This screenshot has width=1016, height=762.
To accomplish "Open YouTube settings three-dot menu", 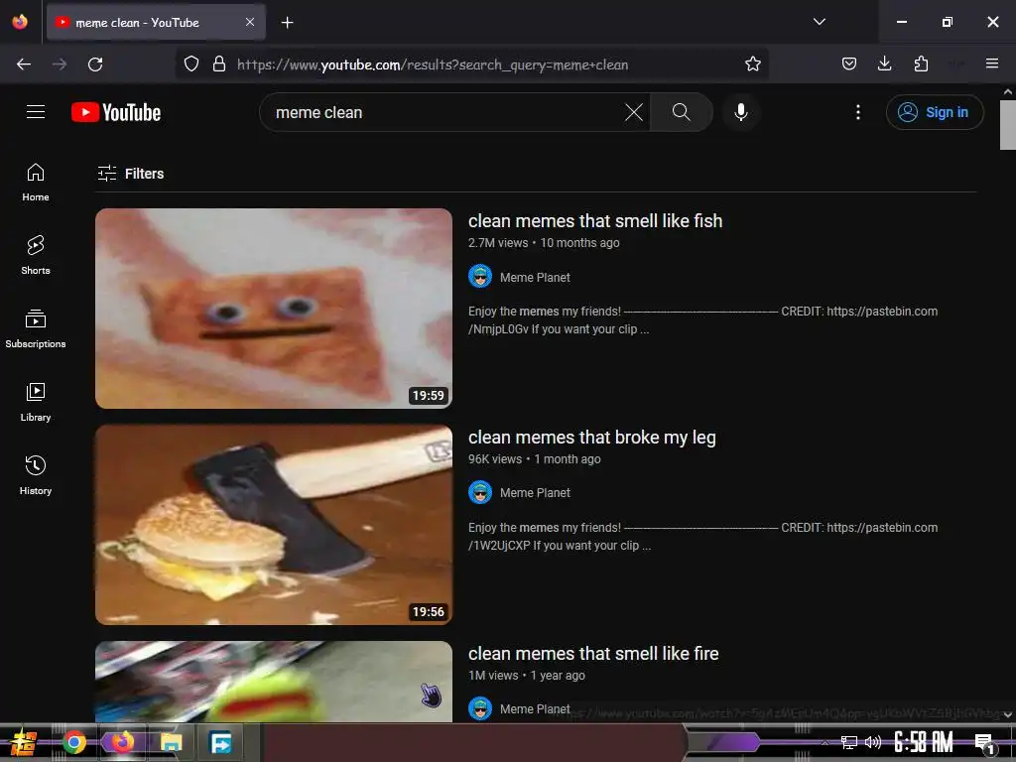I will click(x=858, y=112).
